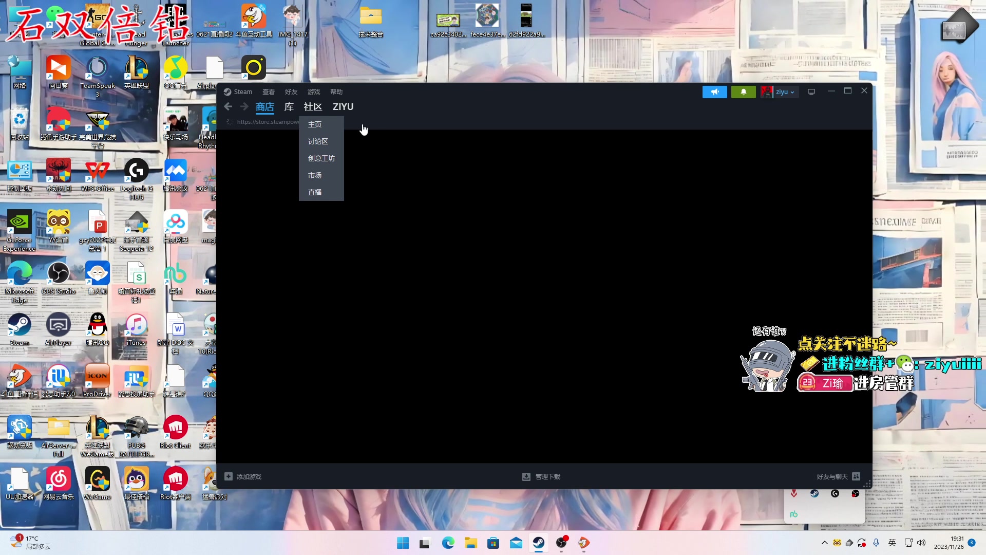
Task: Open the 查看 menu
Action: click(269, 92)
